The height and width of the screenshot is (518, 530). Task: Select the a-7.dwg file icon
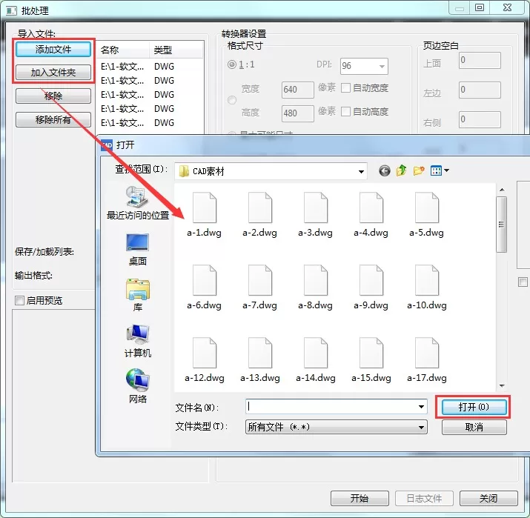click(260, 280)
